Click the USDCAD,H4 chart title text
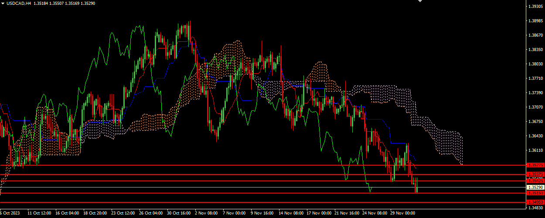This screenshot has height=218, width=545. point(18,3)
